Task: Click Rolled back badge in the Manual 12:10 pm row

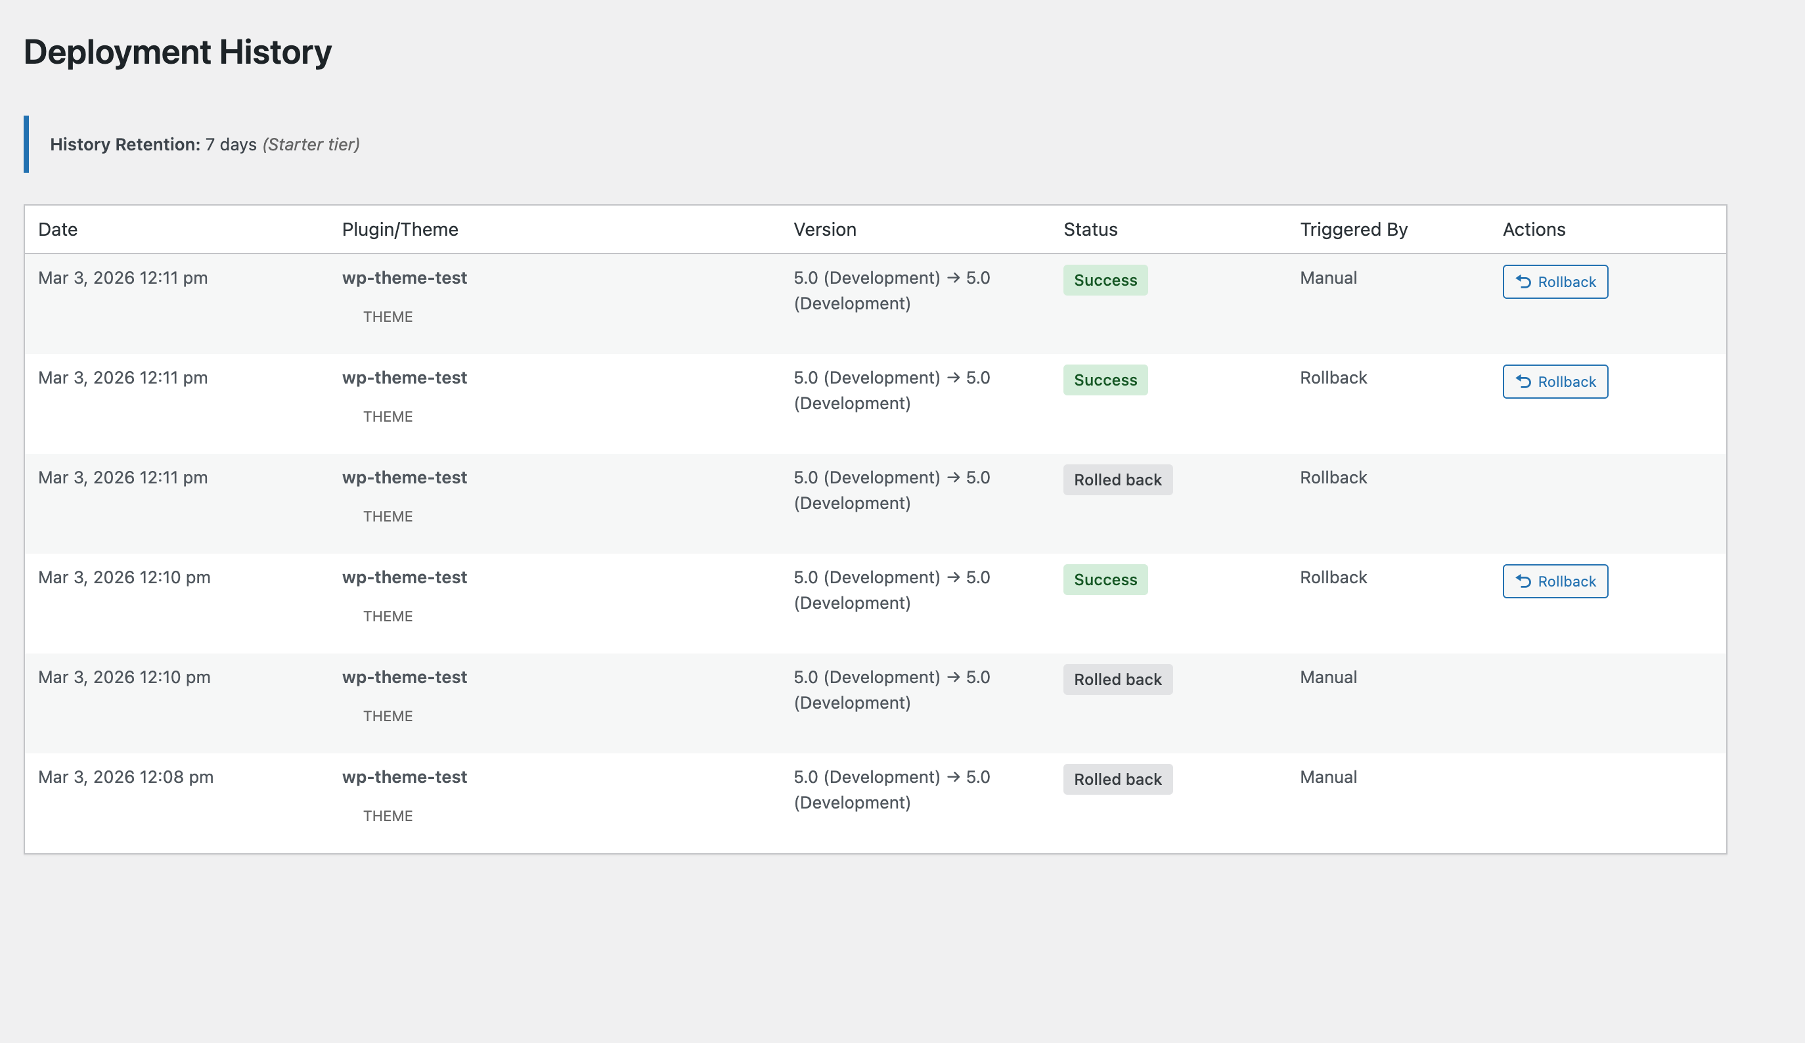Action: point(1117,680)
